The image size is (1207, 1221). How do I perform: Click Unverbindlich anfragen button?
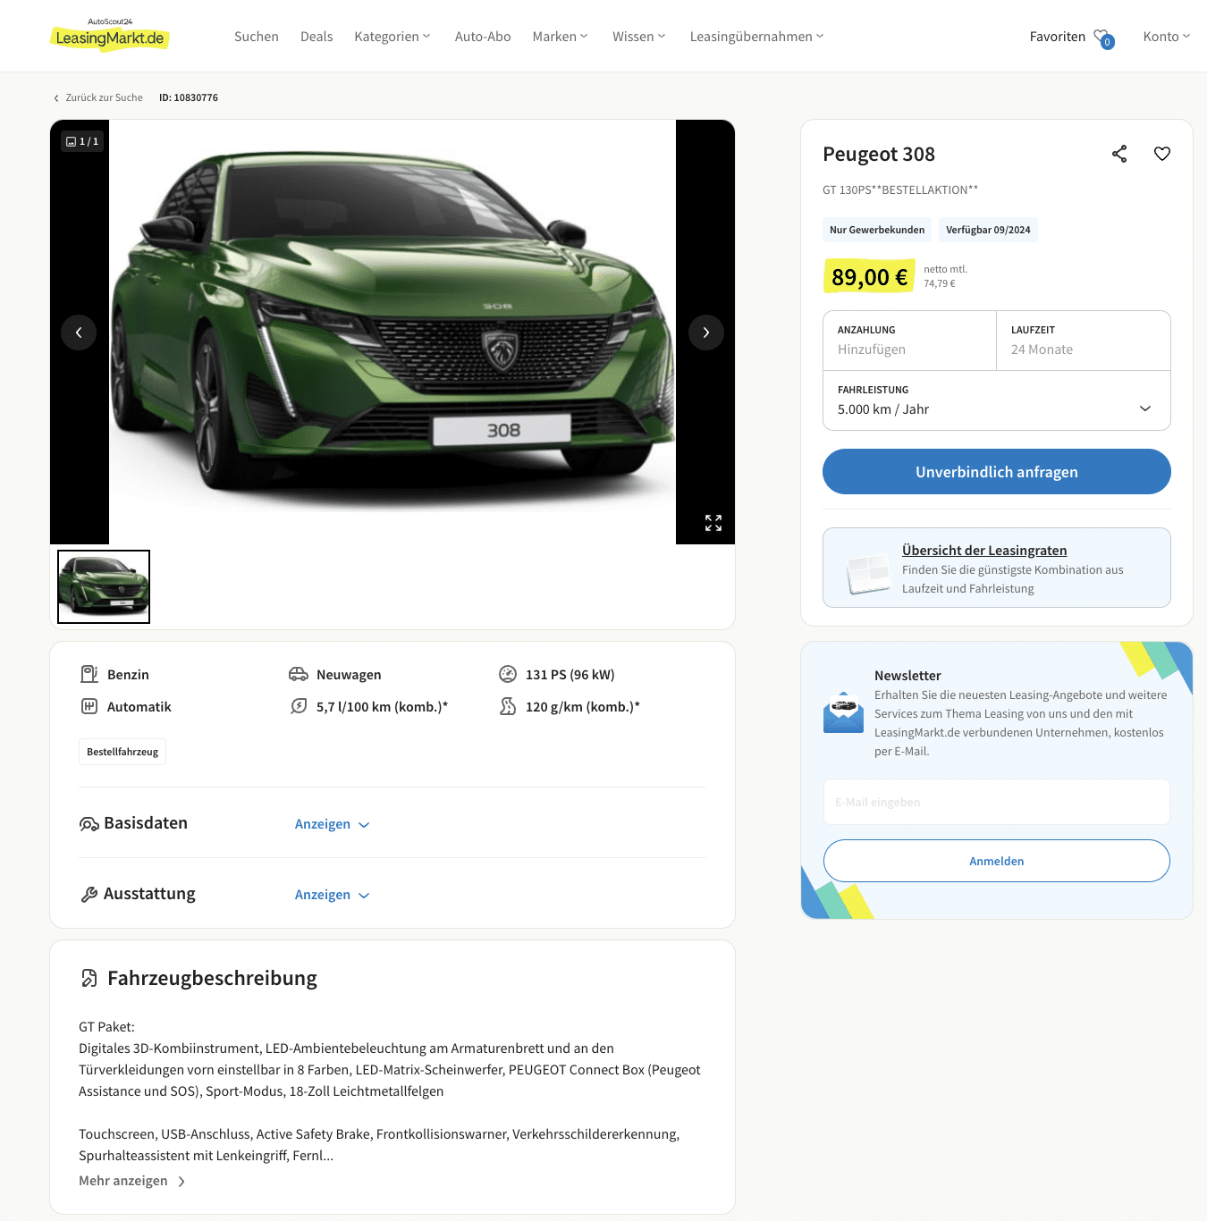[996, 471]
